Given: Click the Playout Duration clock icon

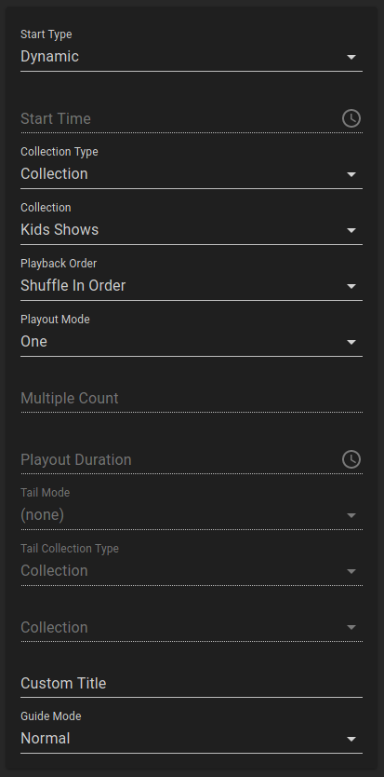Looking at the screenshot, I should point(351,459).
